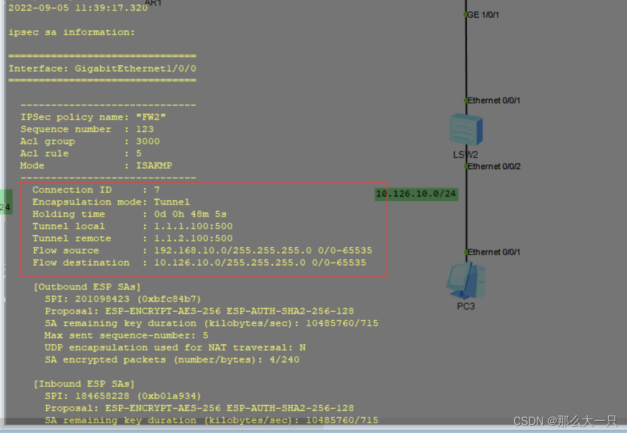
Task: Click the timestamp 2022-09-05 11:39:17.320
Action: pyautogui.click(x=78, y=8)
